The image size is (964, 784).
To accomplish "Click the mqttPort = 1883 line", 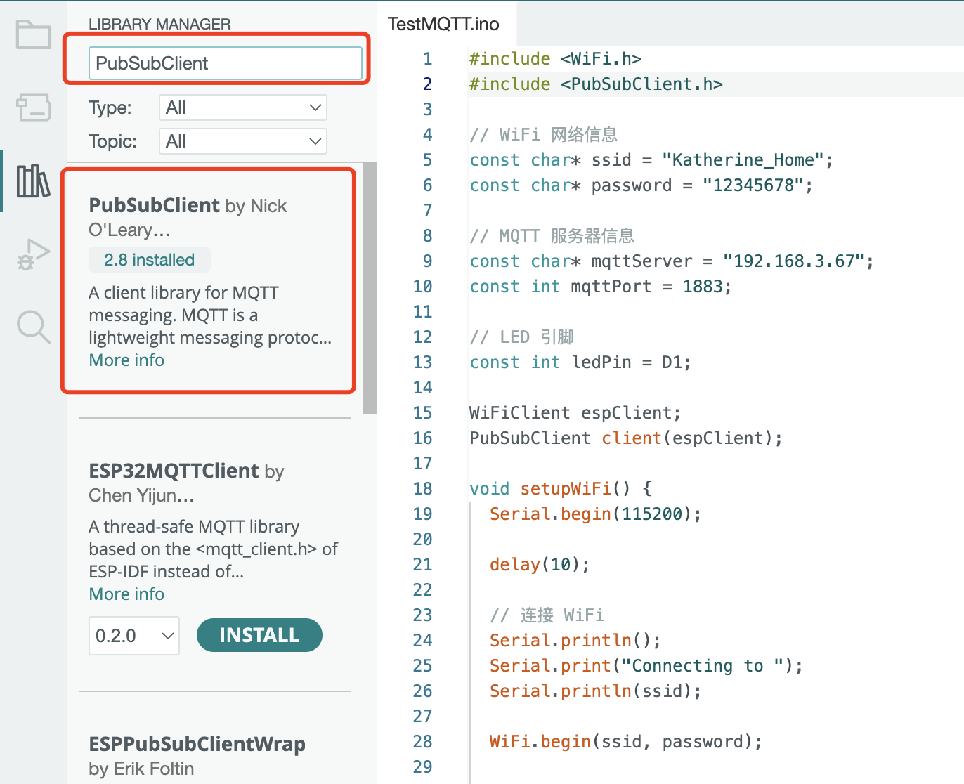I will point(600,287).
